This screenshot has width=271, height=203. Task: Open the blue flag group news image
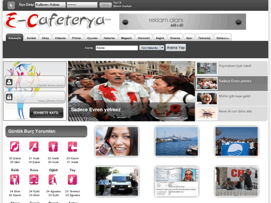pyautogui.click(x=237, y=141)
